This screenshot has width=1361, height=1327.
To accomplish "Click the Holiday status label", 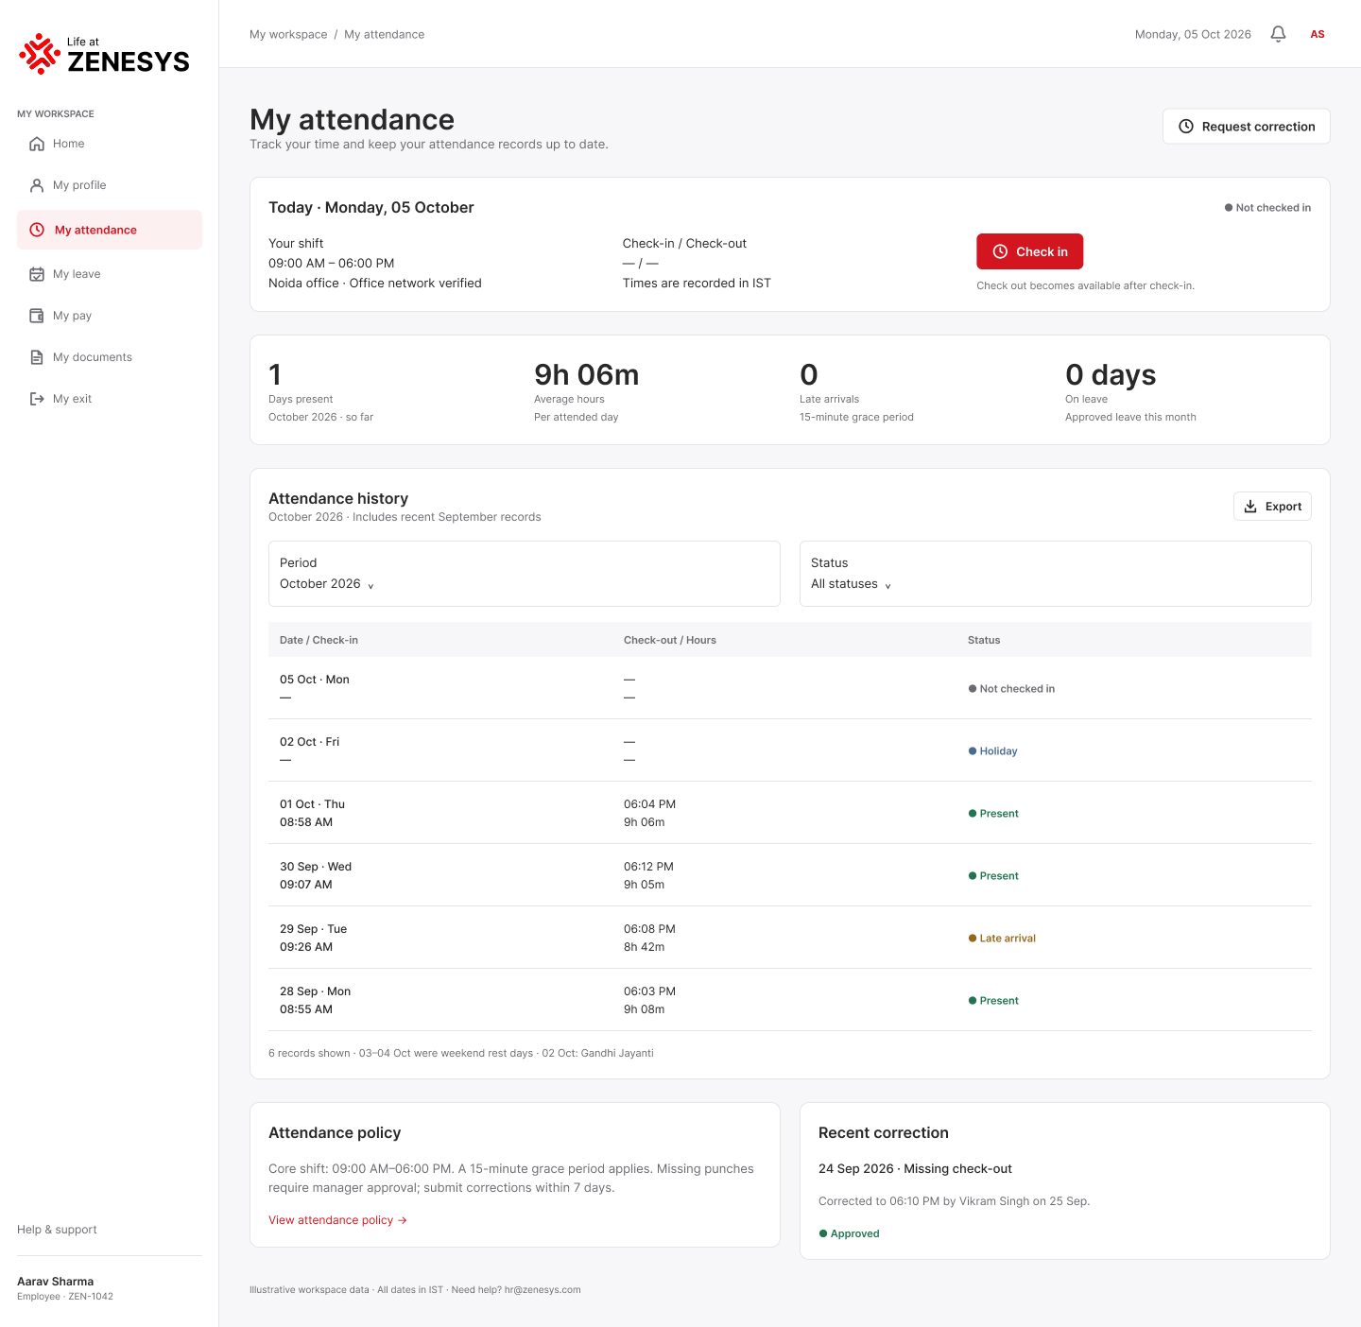I will click(x=992, y=751).
